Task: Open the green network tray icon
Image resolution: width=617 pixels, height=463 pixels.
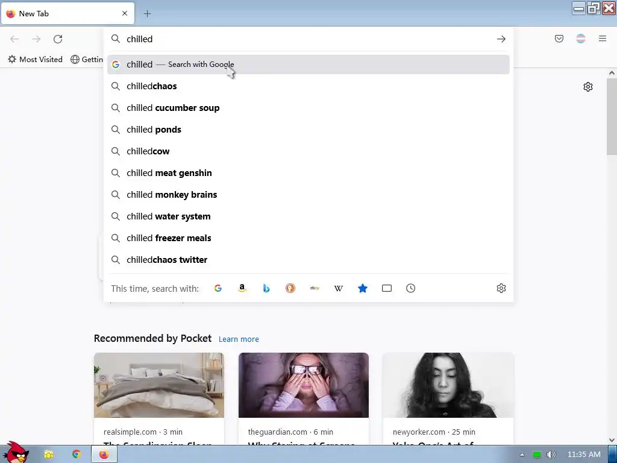Action: point(537,455)
